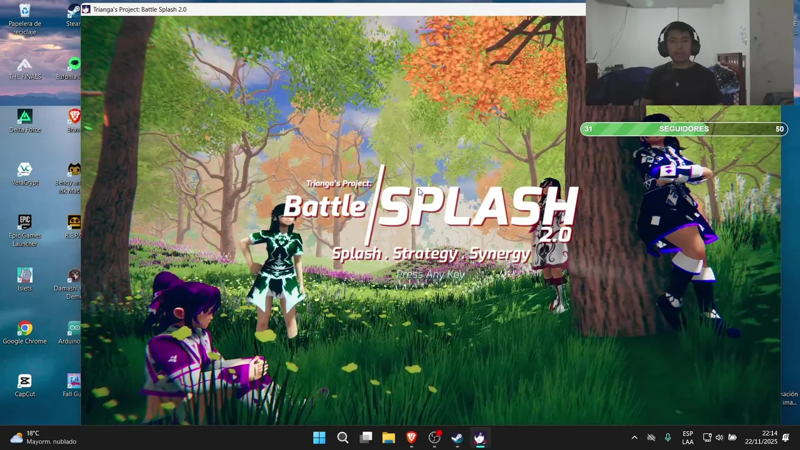Select Delta Force desktop shortcut
Image resolution: width=800 pixels, height=450 pixels.
24,121
